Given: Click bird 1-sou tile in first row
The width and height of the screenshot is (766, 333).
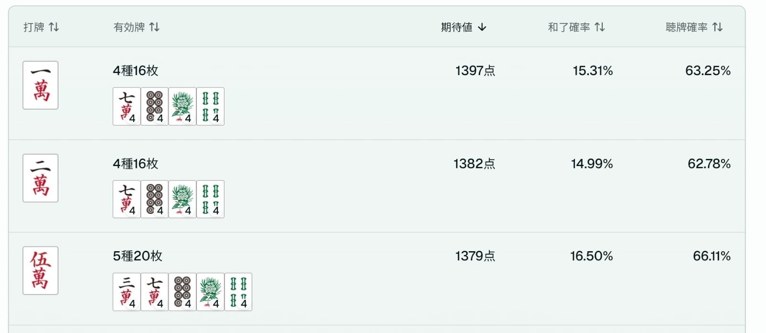Looking at the screenshot, I should 182,106.
